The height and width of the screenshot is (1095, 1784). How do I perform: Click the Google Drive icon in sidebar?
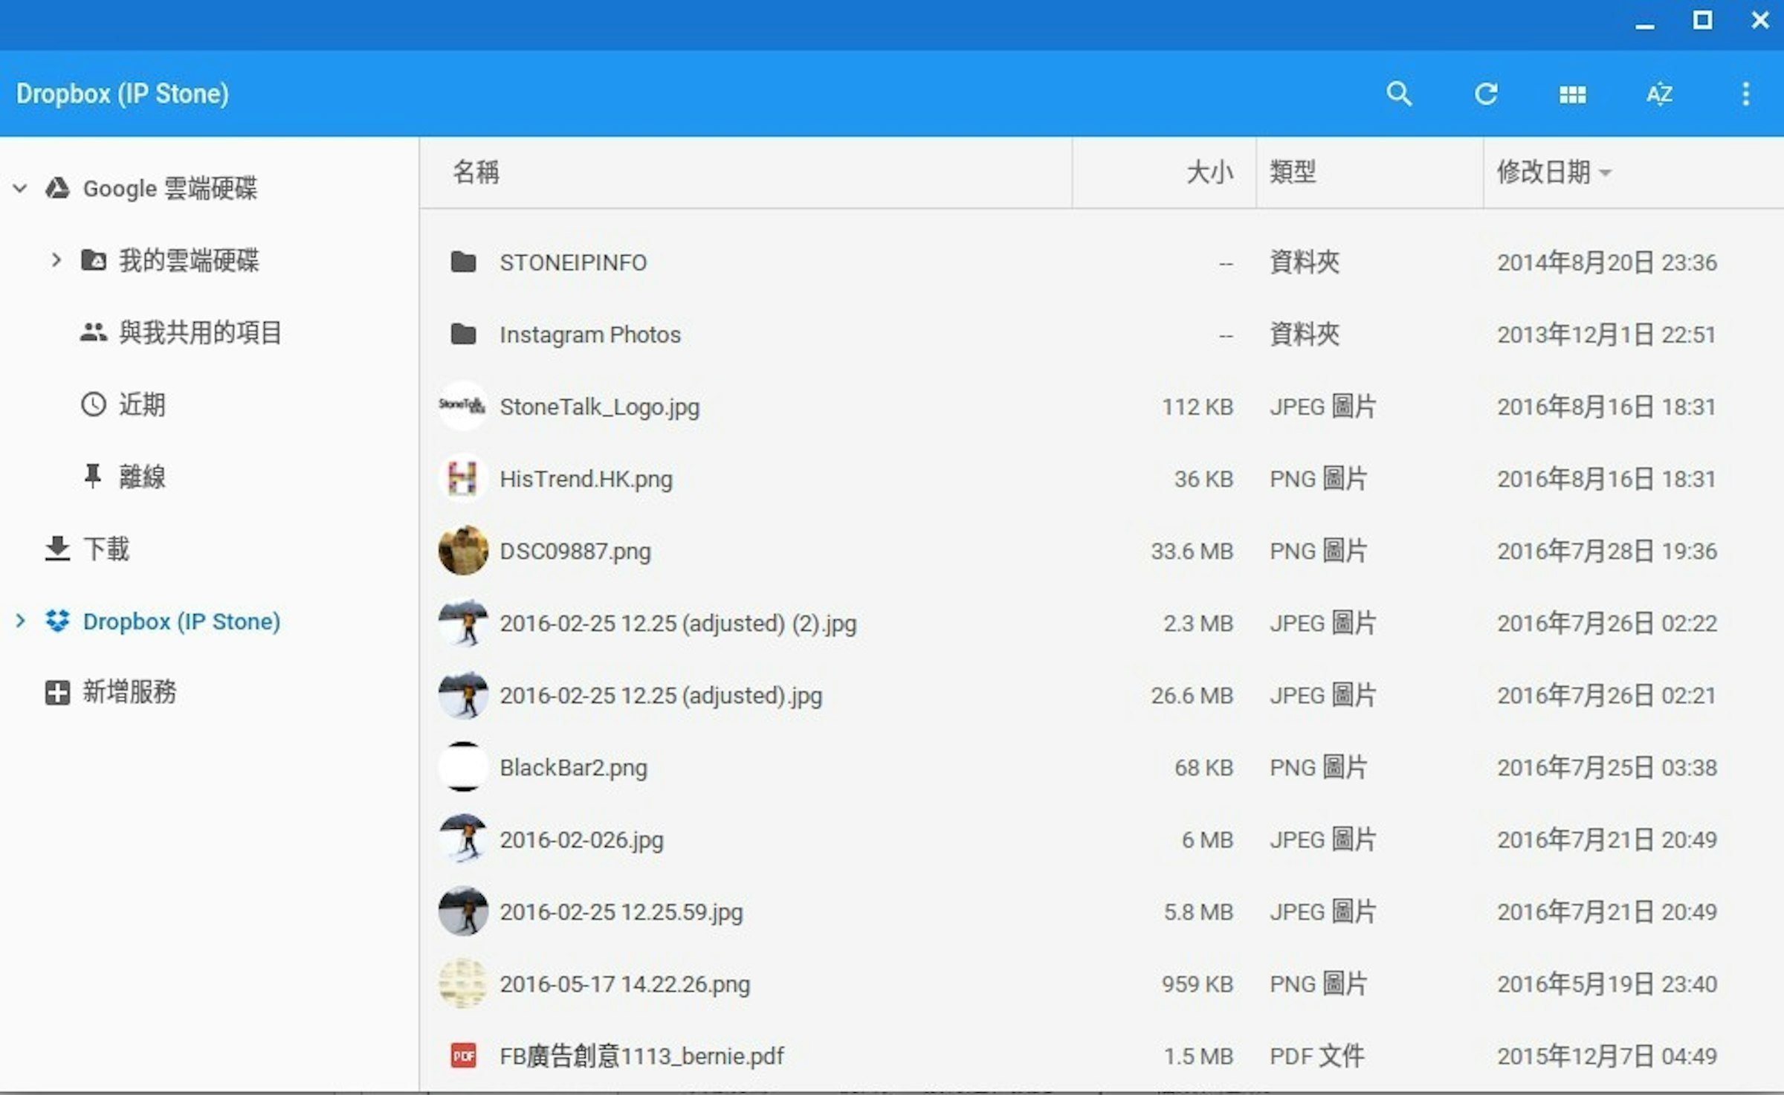(57, 188)
